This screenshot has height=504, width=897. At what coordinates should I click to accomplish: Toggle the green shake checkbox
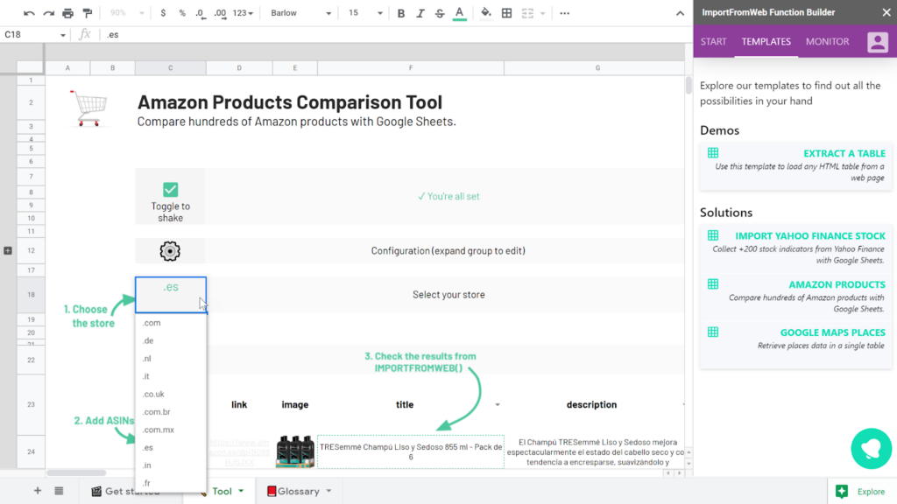170,190
